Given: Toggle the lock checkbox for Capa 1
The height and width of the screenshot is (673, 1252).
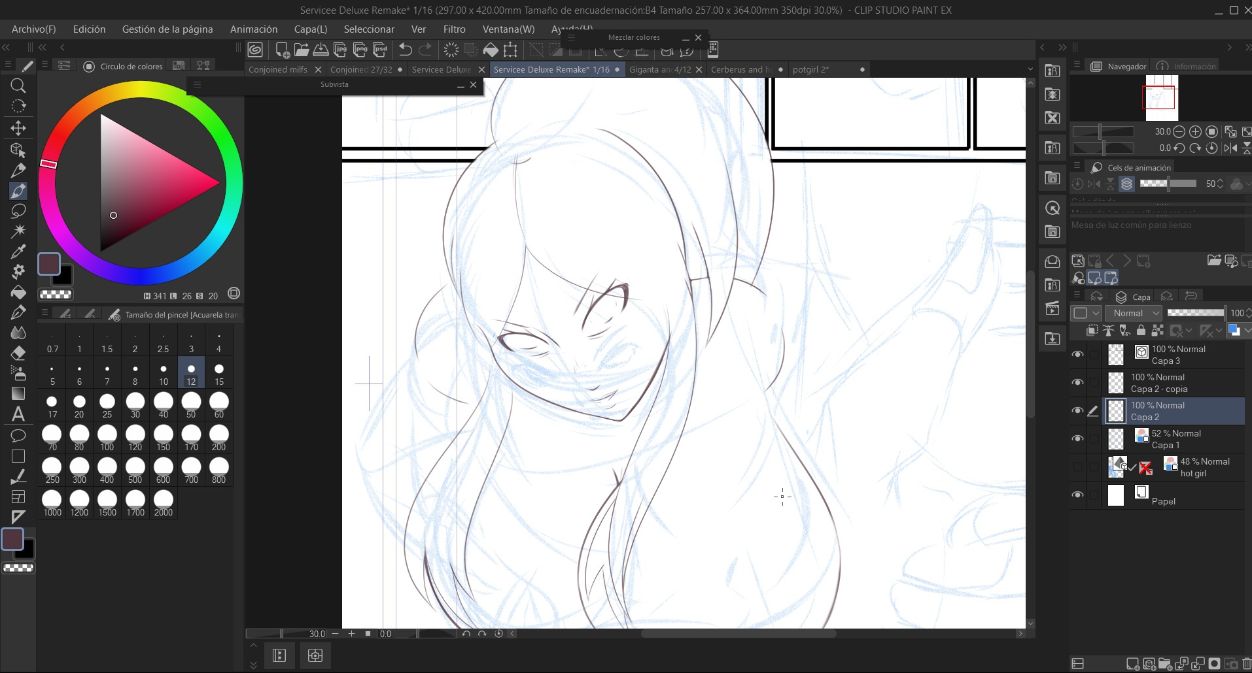Looking at the screenshot, I should pyautogui.click(x=1093, y=439).
